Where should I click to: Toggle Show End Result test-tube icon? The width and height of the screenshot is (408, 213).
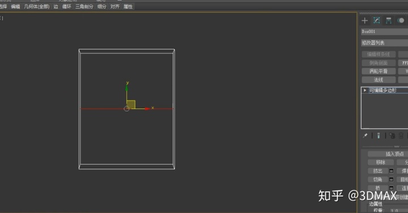pos(379,136)
